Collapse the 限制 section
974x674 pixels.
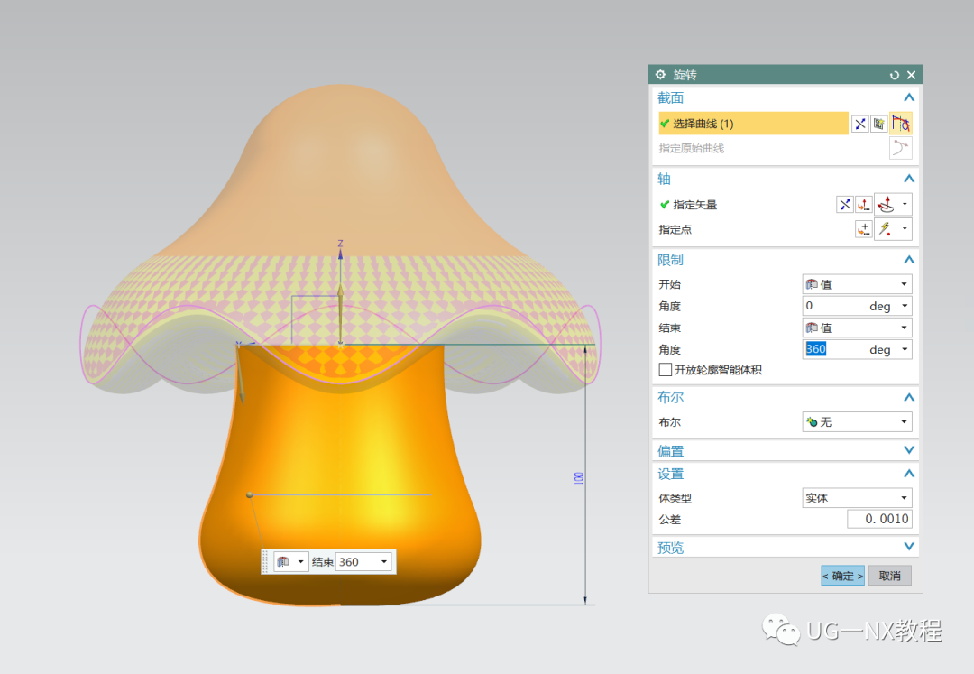tap(909, 260)
